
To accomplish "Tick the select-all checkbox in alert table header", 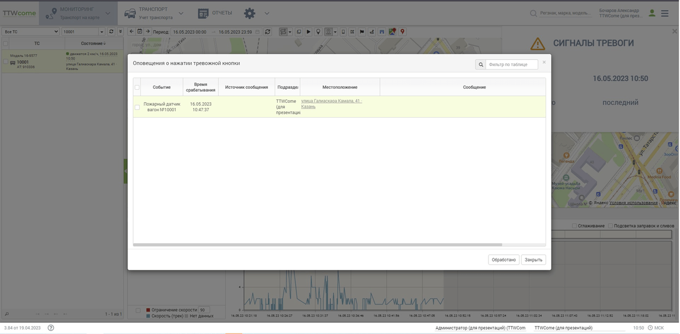I will [137, 88].
